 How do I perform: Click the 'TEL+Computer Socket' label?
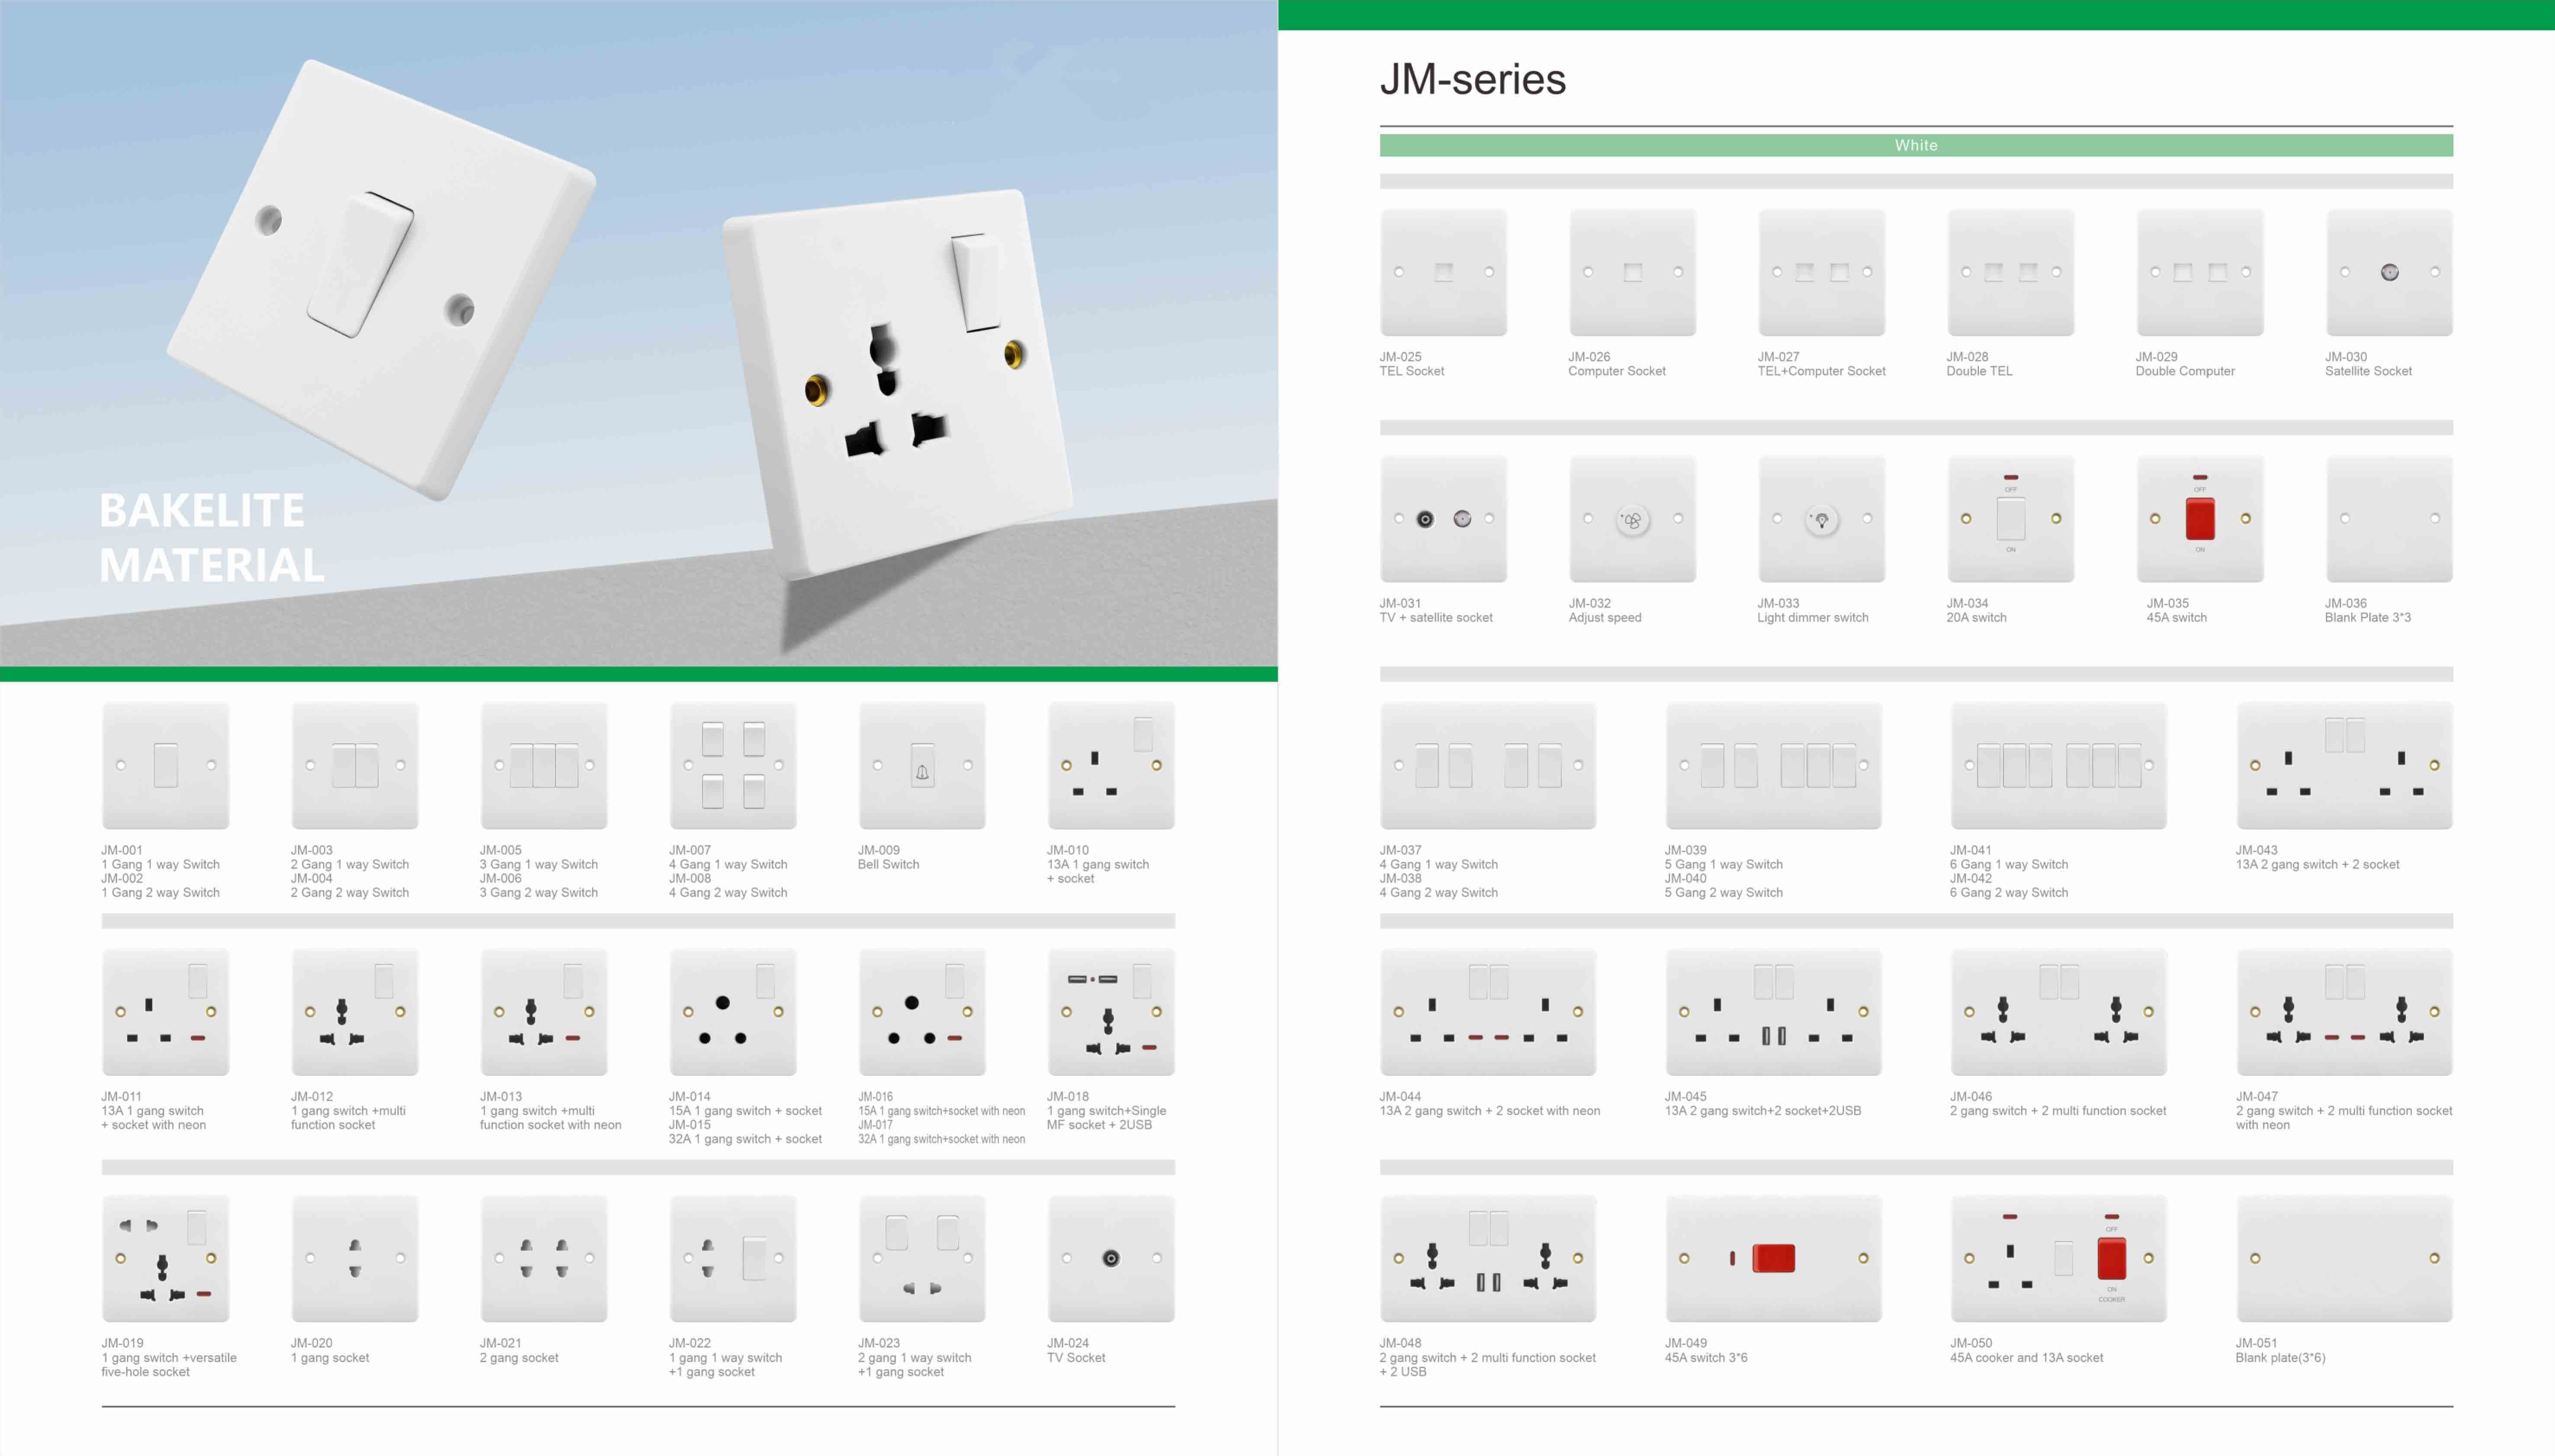[1821, 371]
